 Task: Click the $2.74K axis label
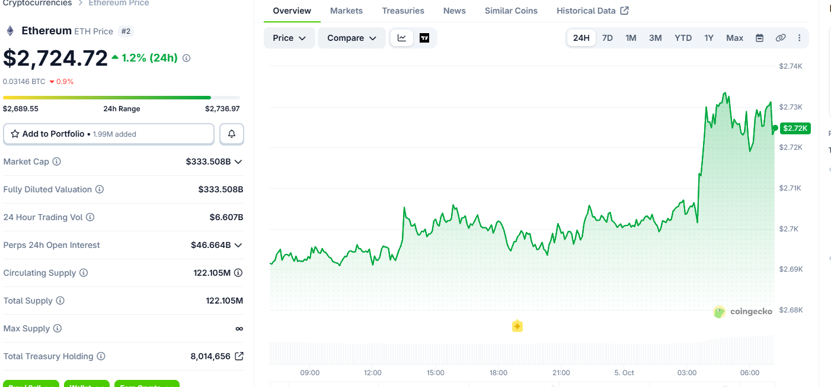click(x=791, y=66)
